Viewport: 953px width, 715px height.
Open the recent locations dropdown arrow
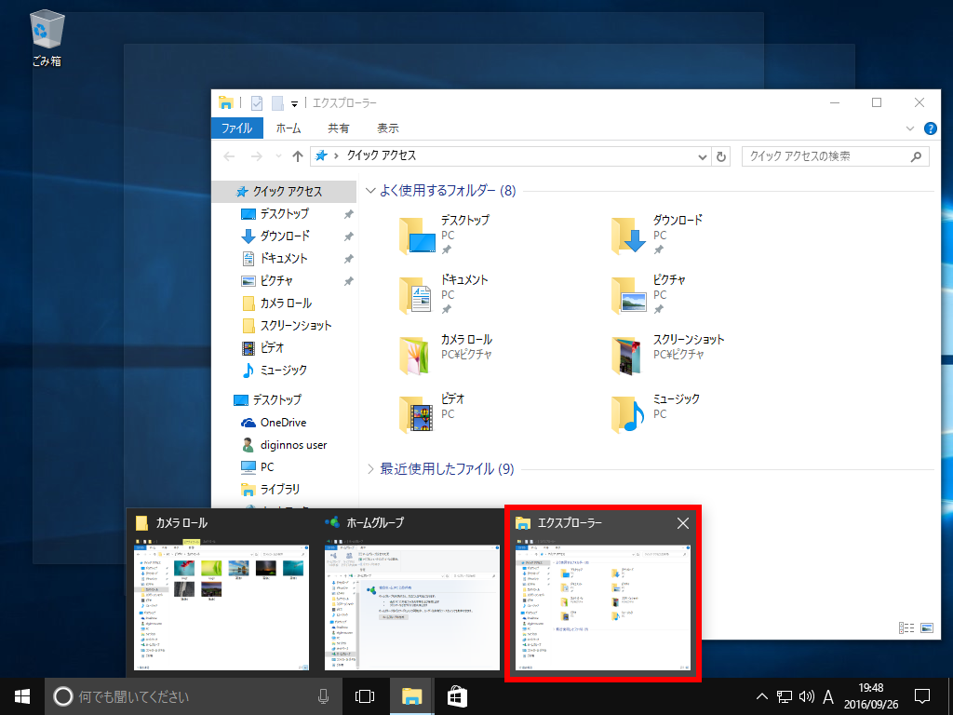(278, 156)
